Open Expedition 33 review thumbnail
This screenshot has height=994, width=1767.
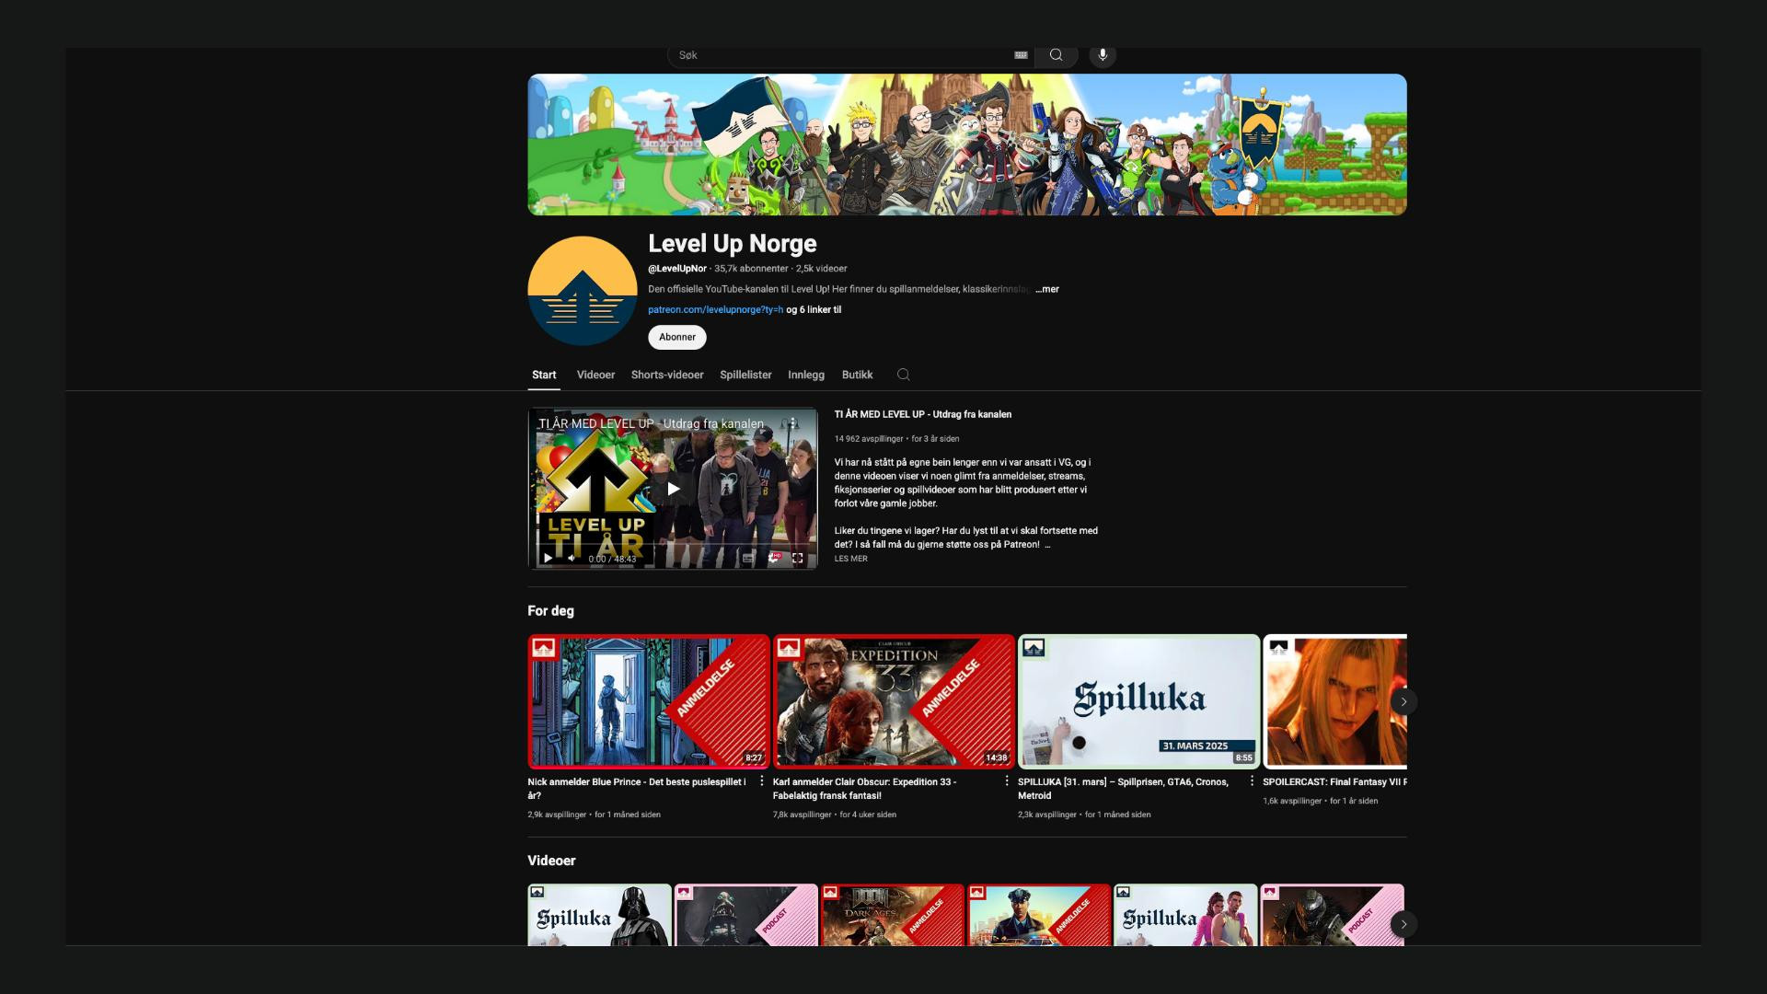pos(894,701)
